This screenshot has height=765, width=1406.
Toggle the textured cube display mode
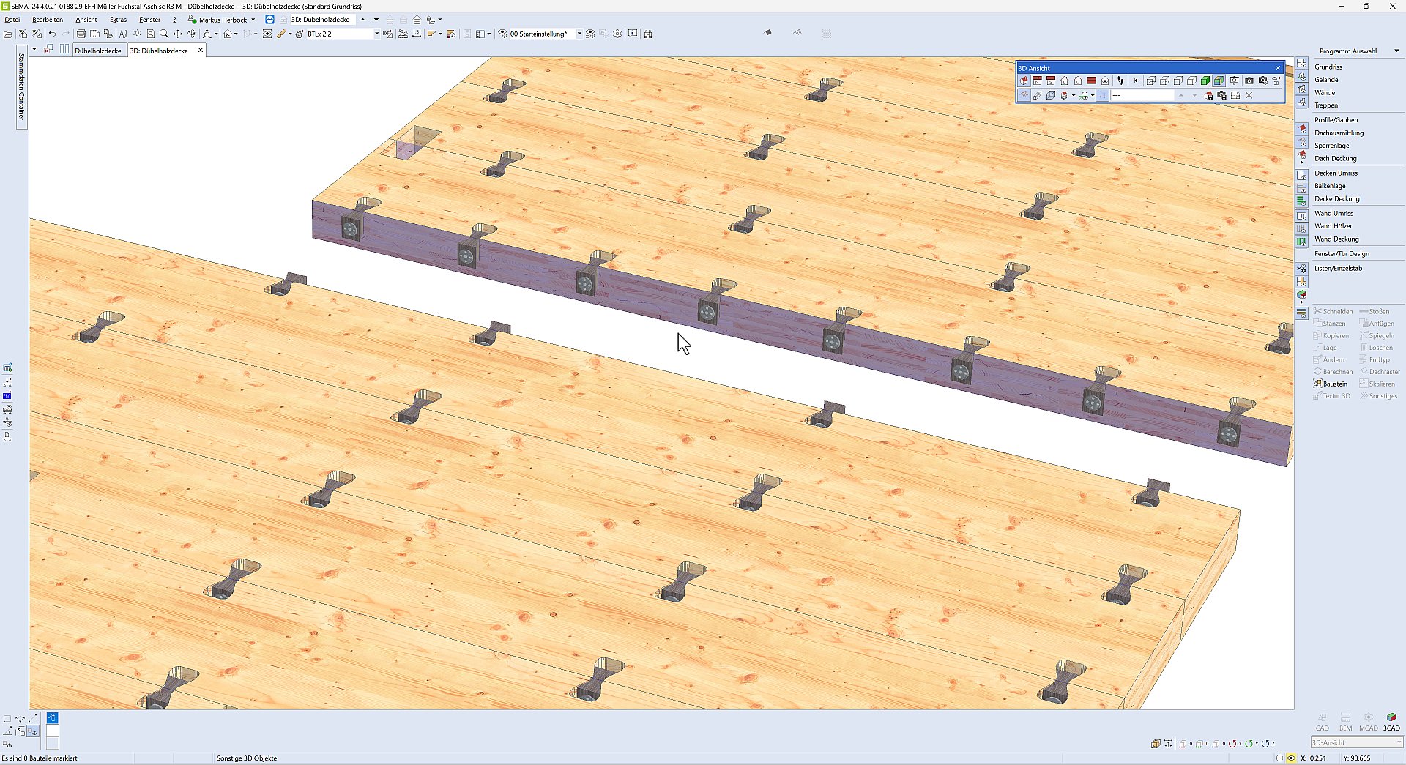1219,81
